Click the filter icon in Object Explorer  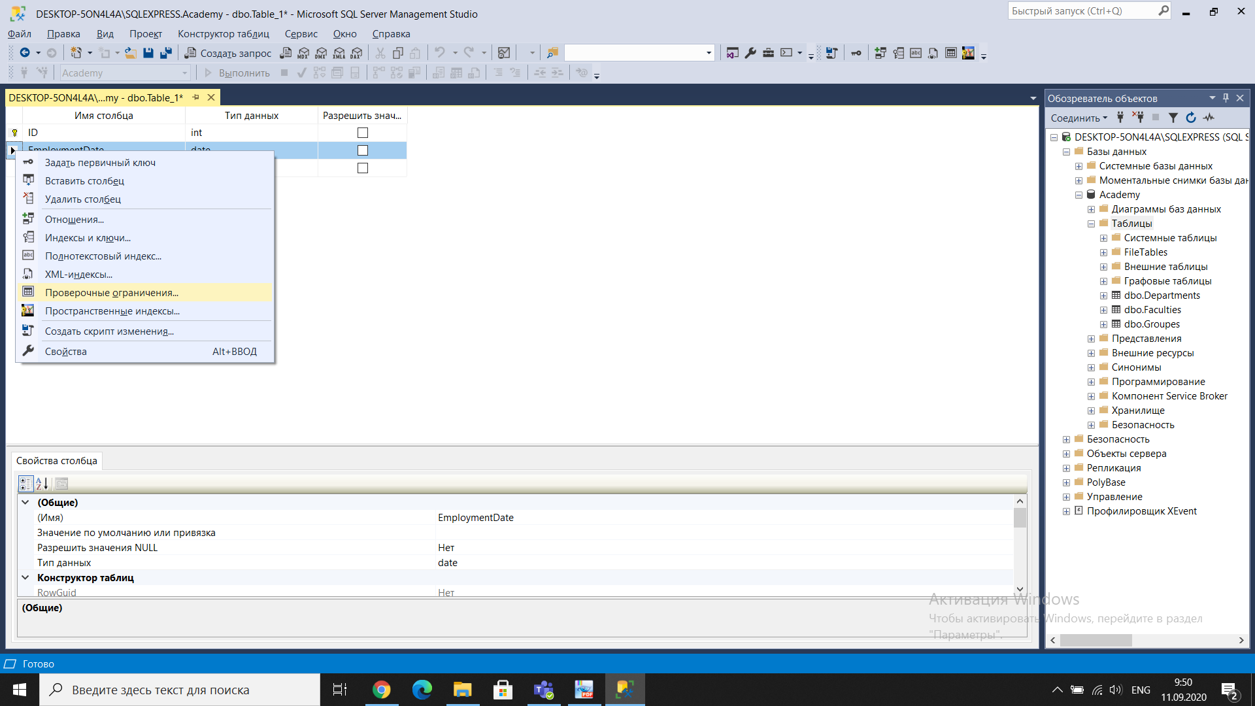pos(1173,118)
